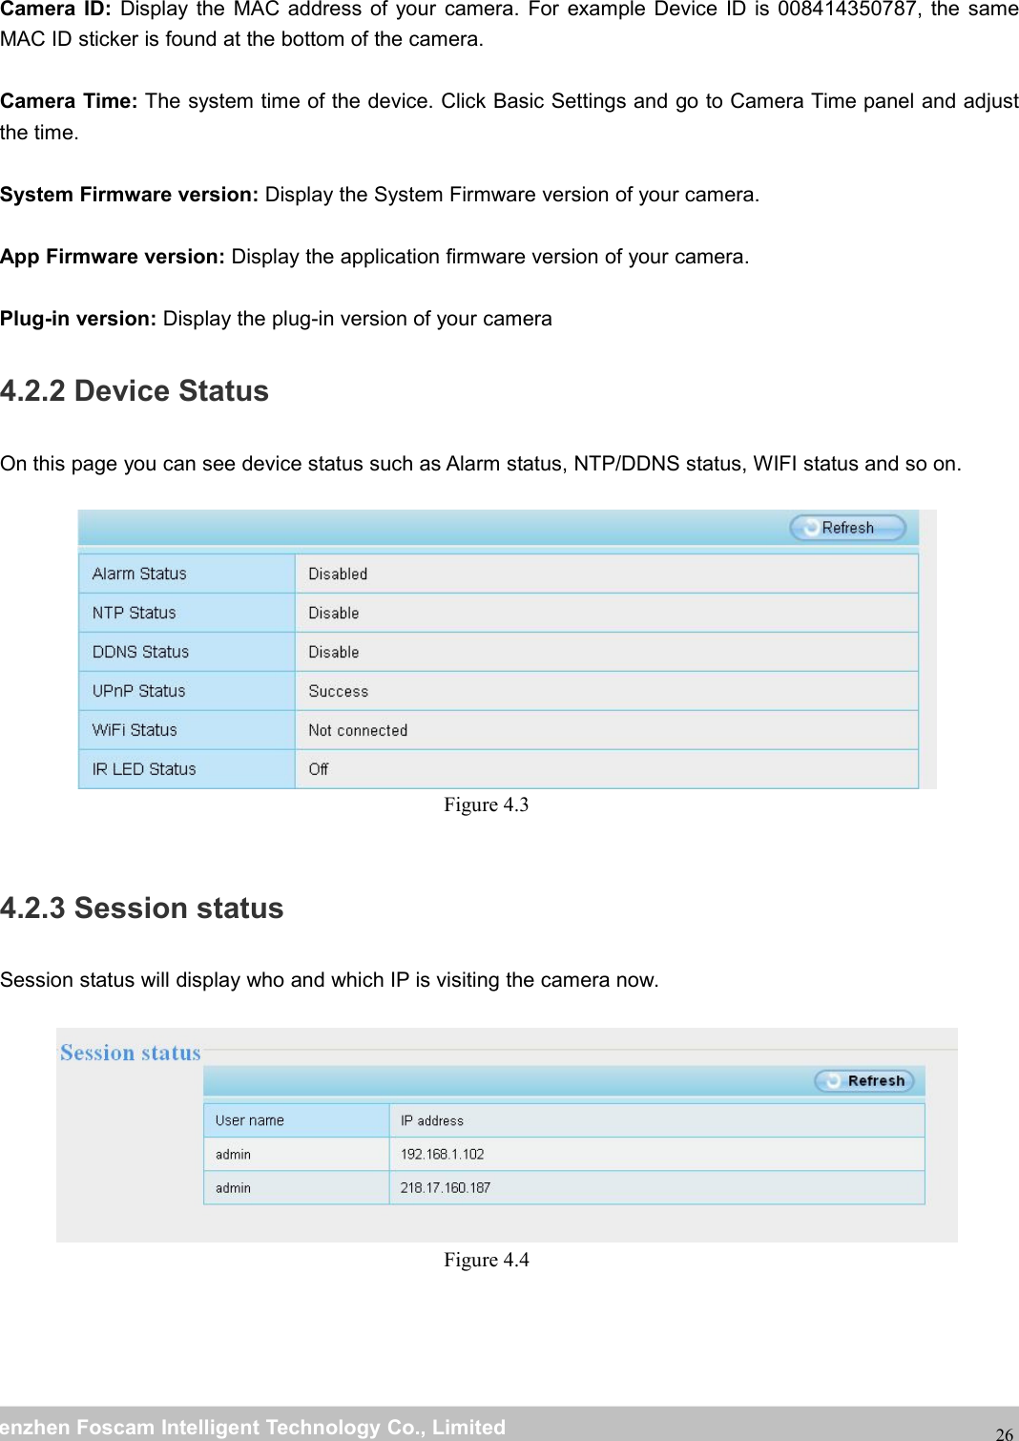Click the refresh icon beside Session status Refresh
This screenshot has height=1441, width=1019.
click(833, 1080)
